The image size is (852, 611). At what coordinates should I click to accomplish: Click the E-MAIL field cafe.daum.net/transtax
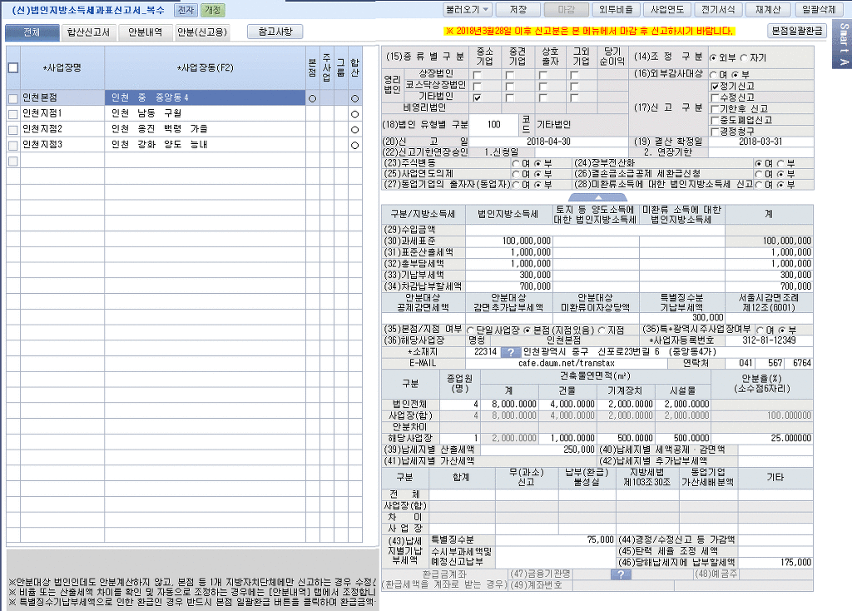pyautogui.click(x=566, y=363)
